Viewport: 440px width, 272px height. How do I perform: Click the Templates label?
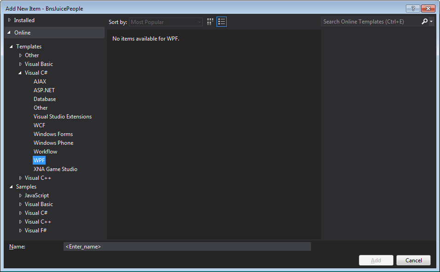click(29, 47)
